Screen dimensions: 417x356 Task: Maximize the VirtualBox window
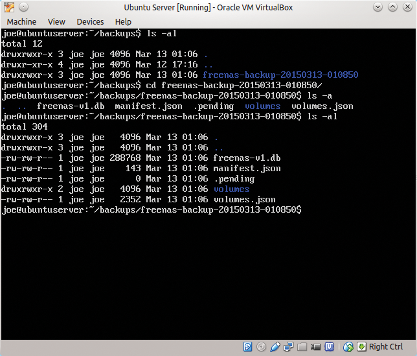tap(392, 7)
